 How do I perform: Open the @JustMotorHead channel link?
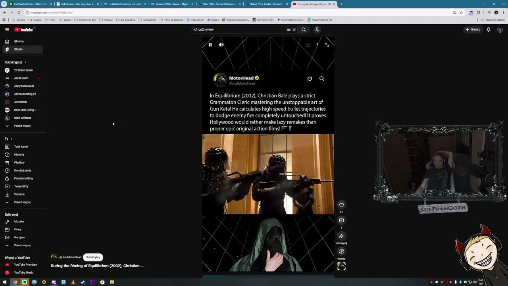70,257
